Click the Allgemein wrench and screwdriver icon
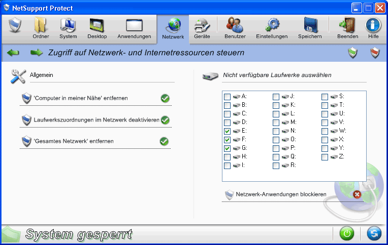Image resolution: width=388 pixels, height=245 pixels. coord(18,76)
